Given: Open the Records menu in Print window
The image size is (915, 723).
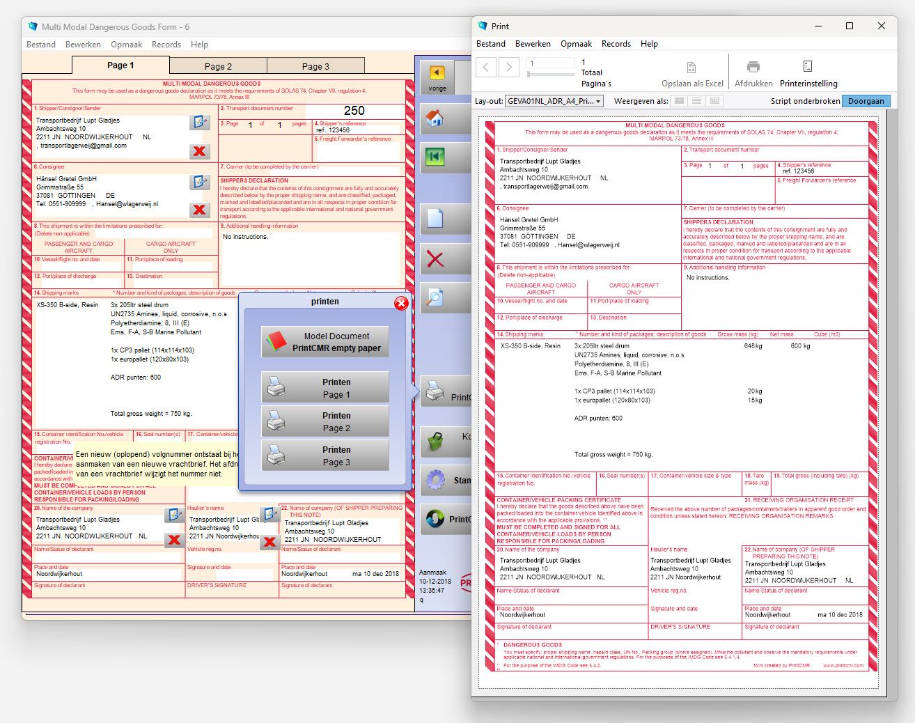Looking at the screenshot, I should (616, 44).
